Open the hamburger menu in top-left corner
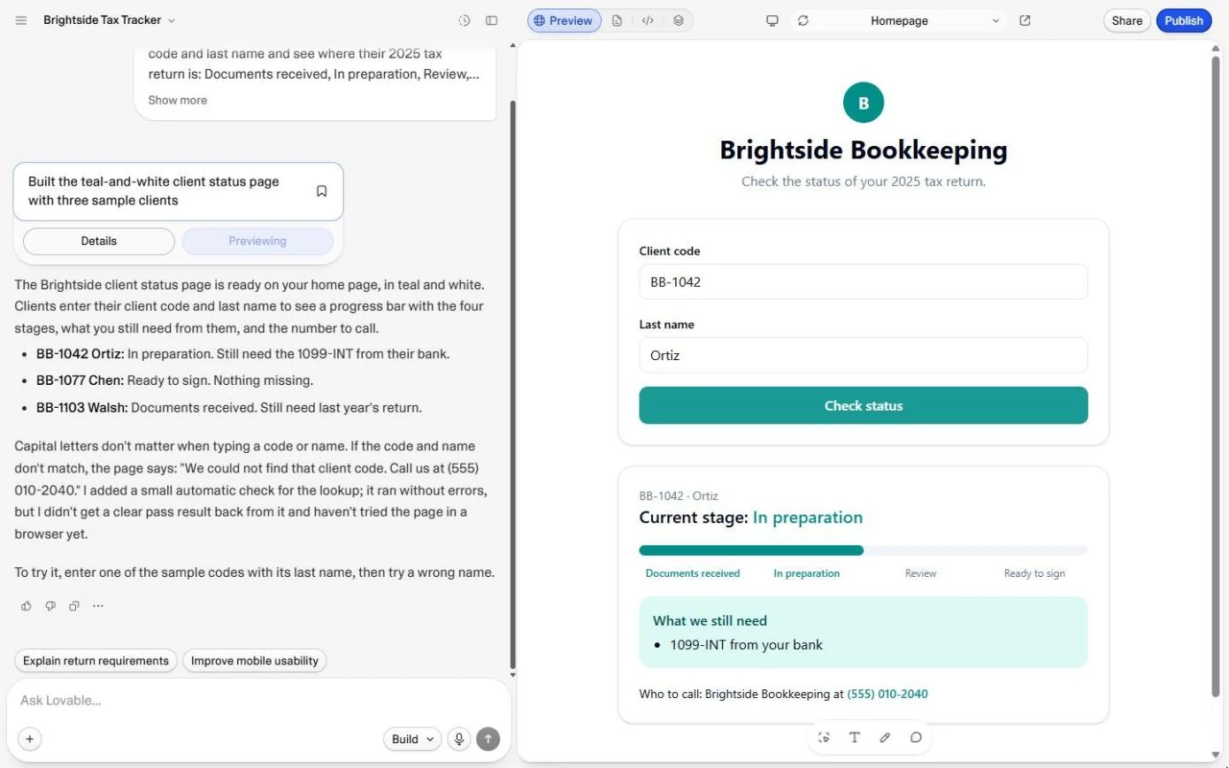This screenshot has height=768, width=1229. click(21, 20)
